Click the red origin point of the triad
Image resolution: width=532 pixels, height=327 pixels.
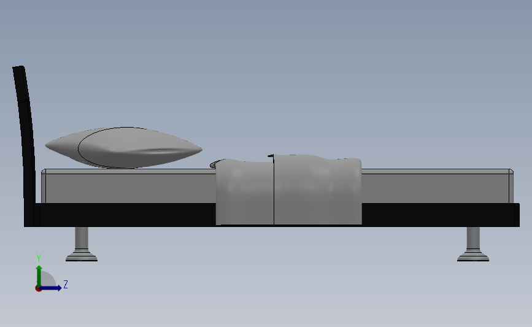coord(38,289)
